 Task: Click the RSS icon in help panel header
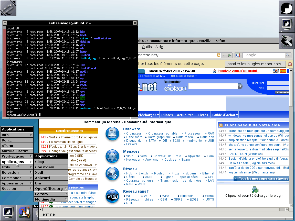[x=220, y=125]
